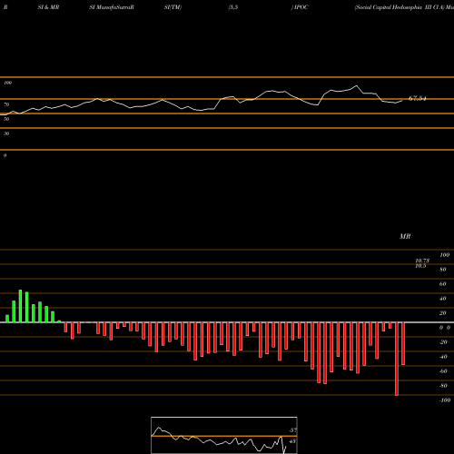The image size is (454, 454).
Task: Click the '30' label on RSI axis
Action: (6, 133)
